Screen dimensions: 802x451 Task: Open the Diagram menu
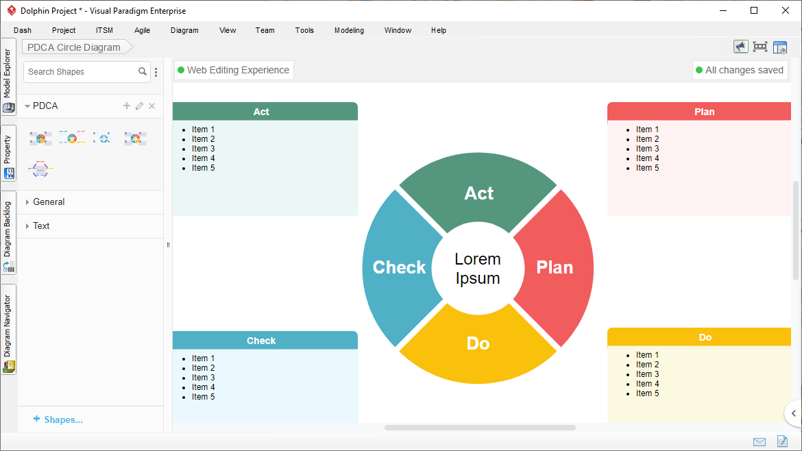tap(184, 30)
